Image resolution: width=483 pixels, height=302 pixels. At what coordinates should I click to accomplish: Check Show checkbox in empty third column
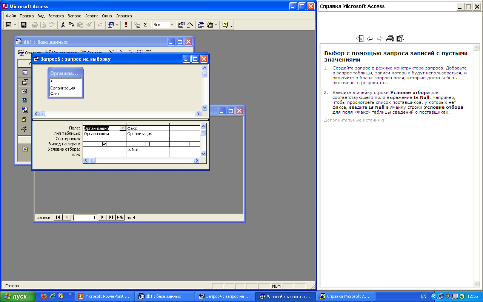191,144
